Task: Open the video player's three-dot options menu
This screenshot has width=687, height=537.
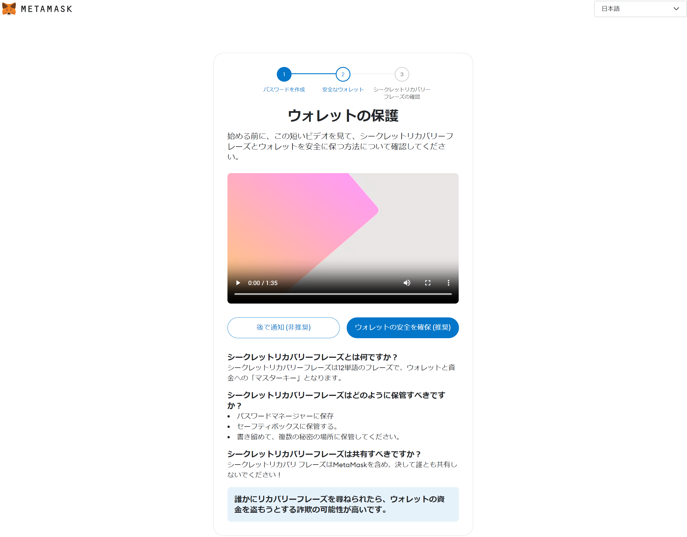Action: pos(448,283)
